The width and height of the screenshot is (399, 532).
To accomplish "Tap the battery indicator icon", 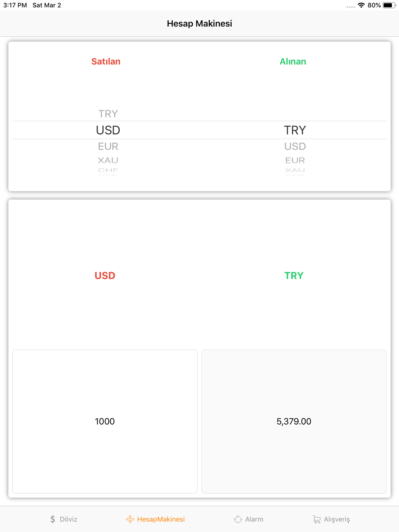I will 389,5.
